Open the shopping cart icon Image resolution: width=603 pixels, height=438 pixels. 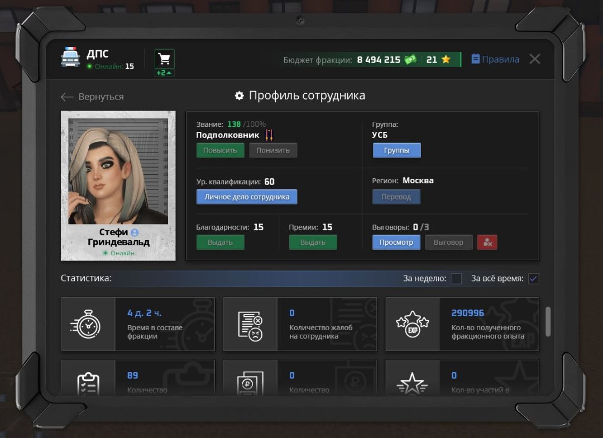pyautogui.click(x=164, y=59)
